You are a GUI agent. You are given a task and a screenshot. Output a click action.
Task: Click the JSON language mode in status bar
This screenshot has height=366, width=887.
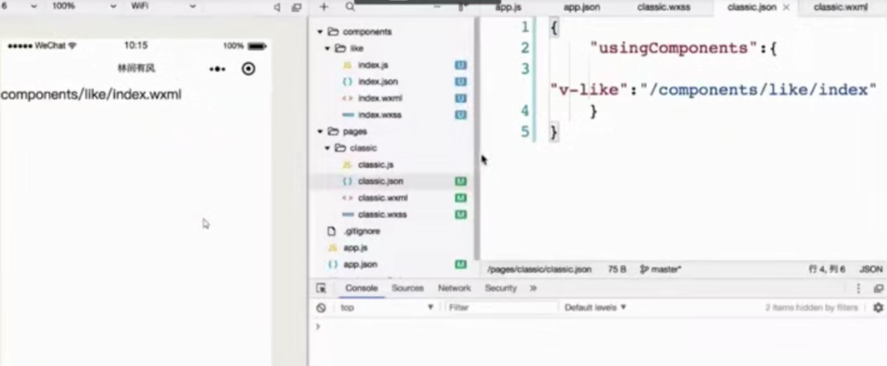(x=871, y=269)
